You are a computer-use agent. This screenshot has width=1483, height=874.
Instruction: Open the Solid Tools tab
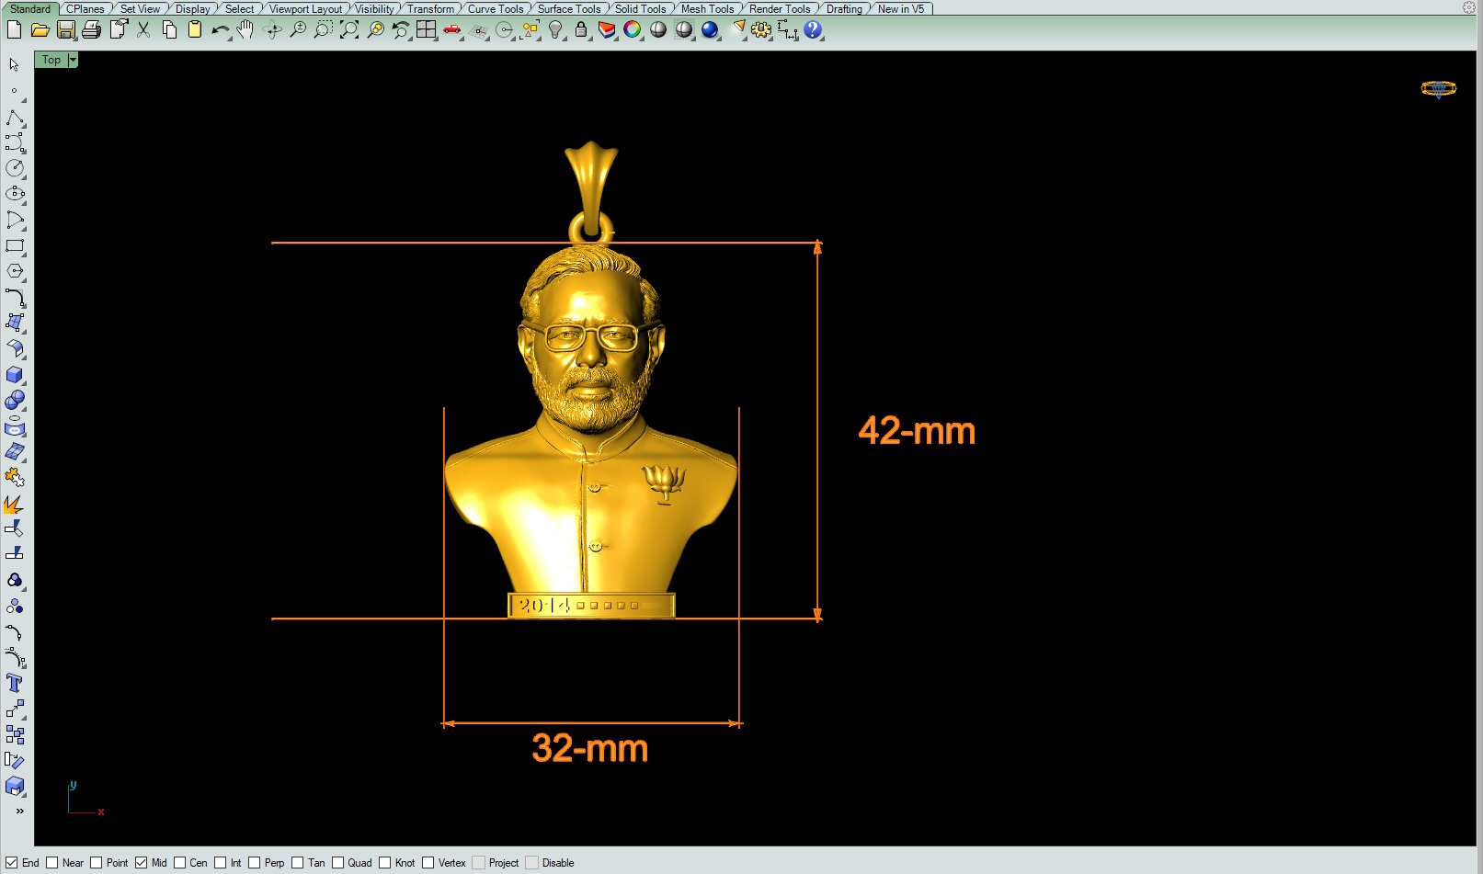click(x=640, y=9)
